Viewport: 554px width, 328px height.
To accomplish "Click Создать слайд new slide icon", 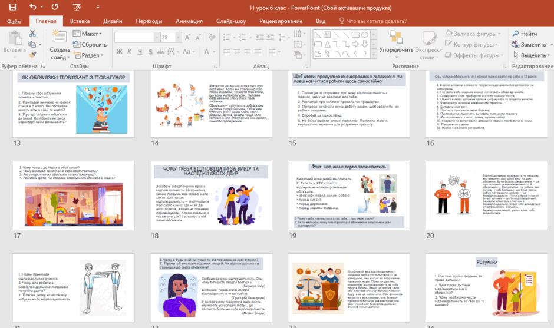I will 60,38.
